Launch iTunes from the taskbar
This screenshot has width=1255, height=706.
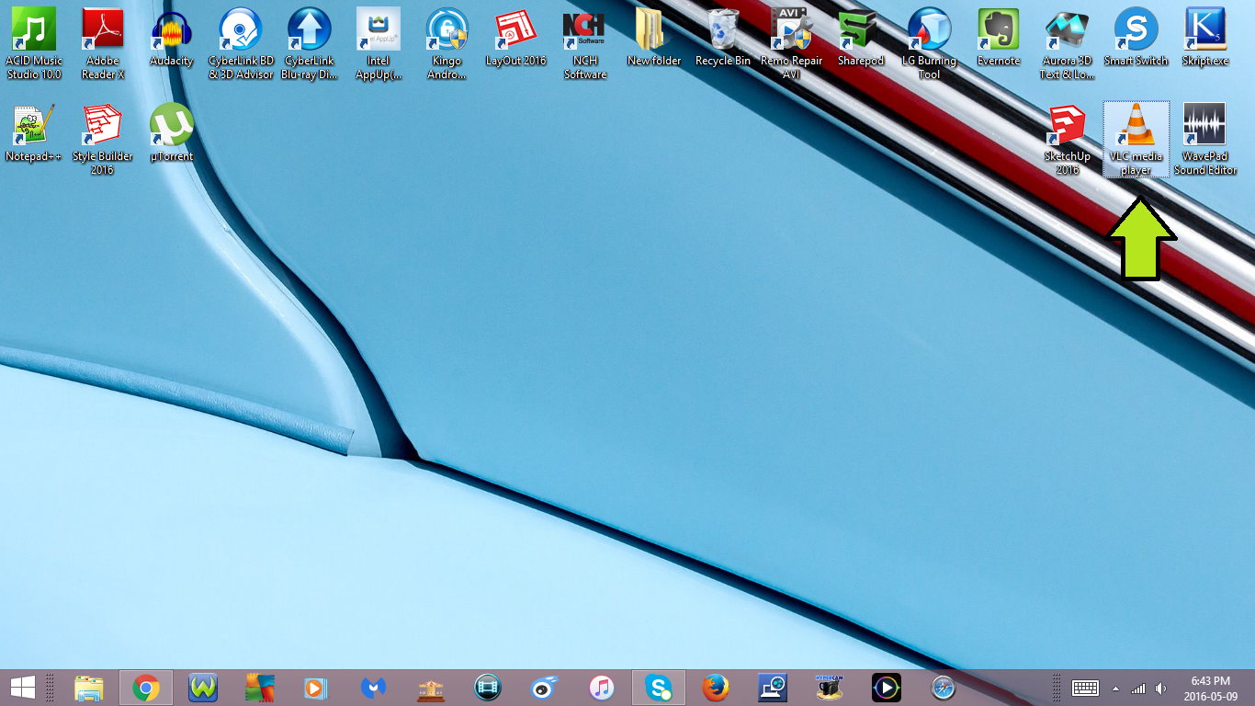[x=602, y=687]
